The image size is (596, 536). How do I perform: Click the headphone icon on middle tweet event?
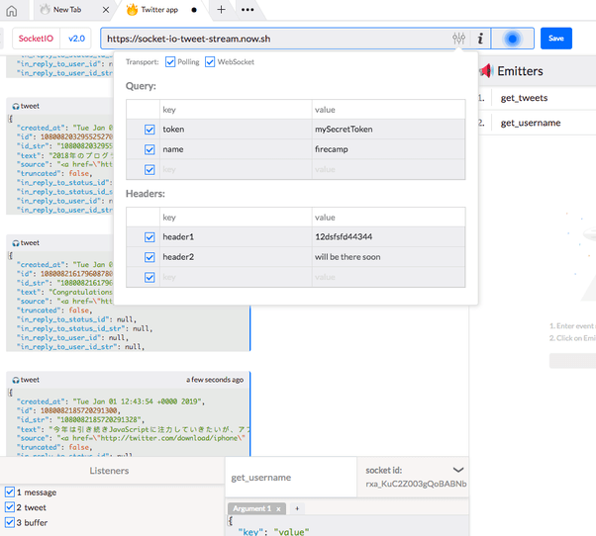click(x=15, y=243)
